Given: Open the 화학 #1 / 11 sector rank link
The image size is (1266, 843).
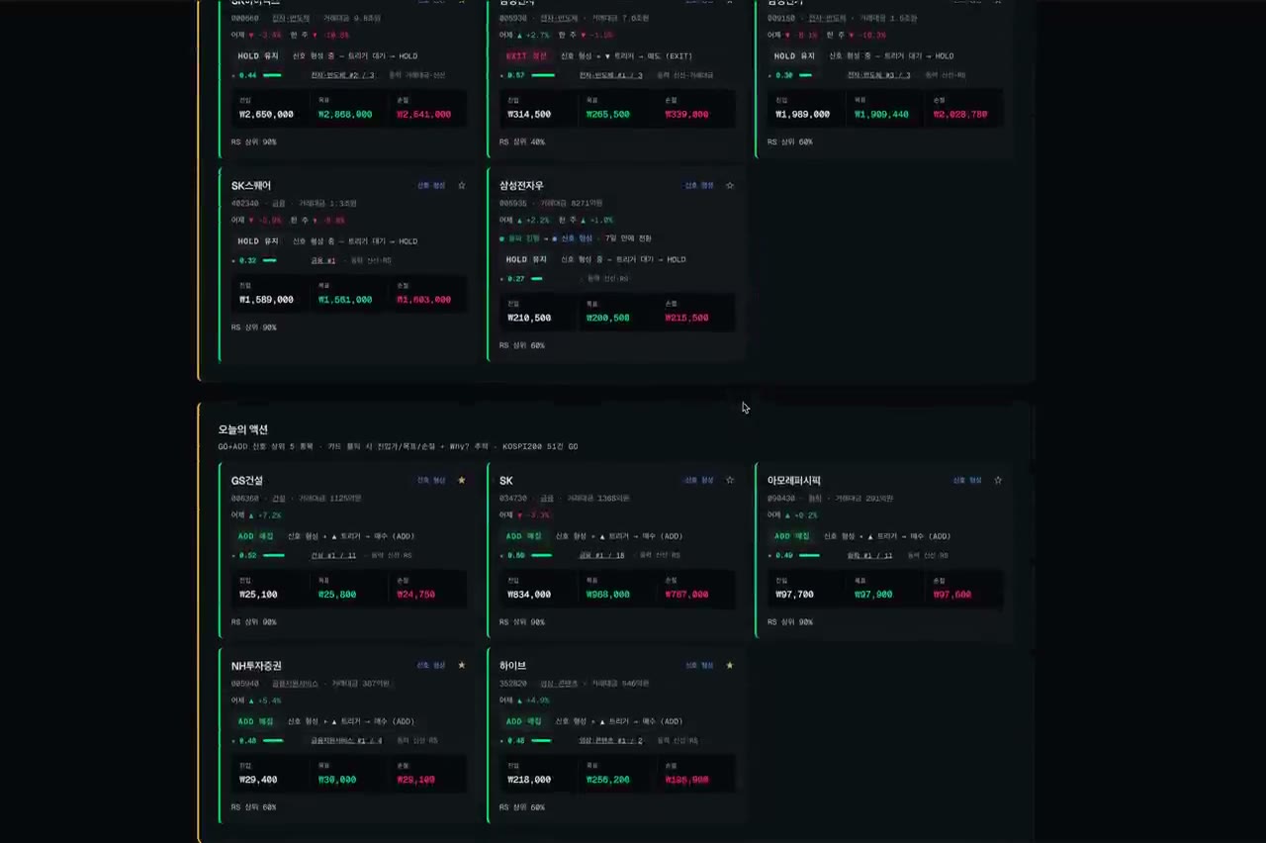Looking at the screenshot, I should pyautogui.click(x=869, y=555).
